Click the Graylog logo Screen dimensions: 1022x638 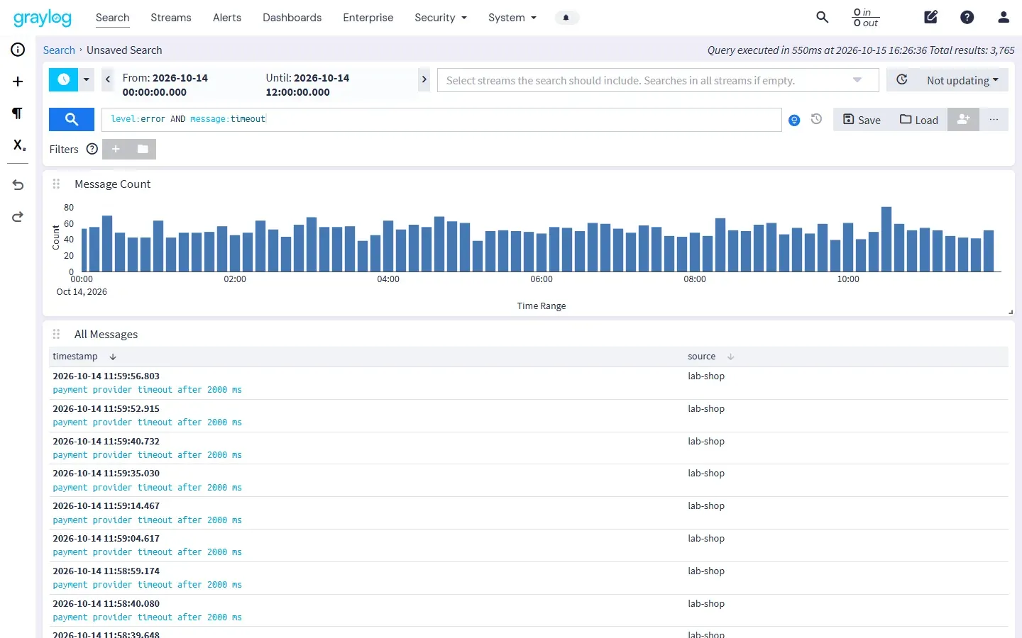pyautogui.click(x=43, y=18)
